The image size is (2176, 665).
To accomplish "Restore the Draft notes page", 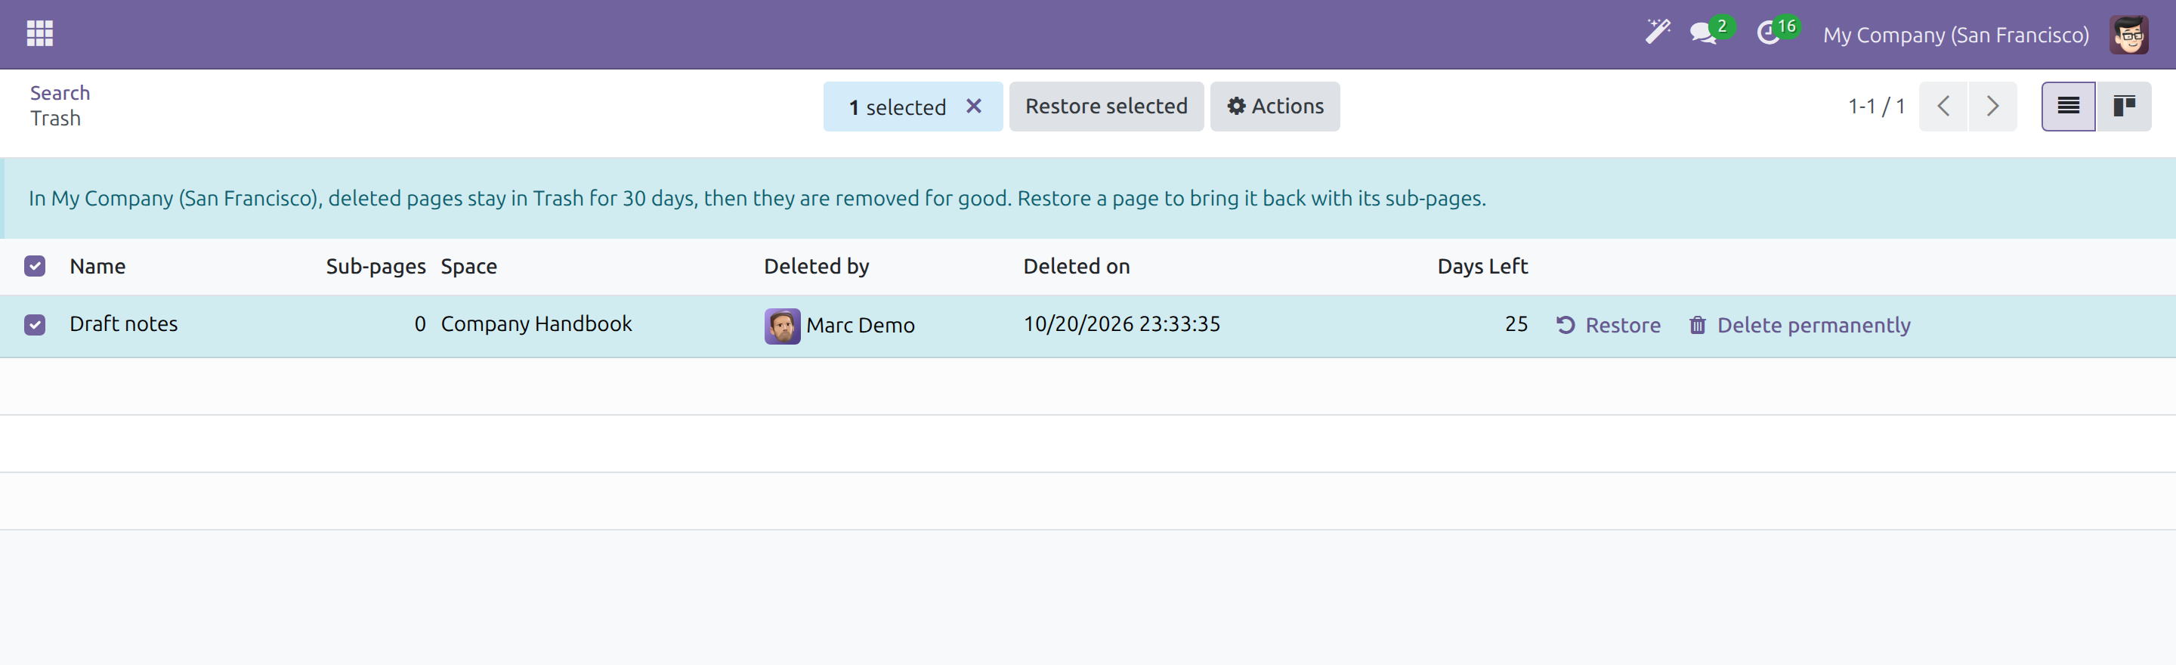I will [x=1609, y=325].
